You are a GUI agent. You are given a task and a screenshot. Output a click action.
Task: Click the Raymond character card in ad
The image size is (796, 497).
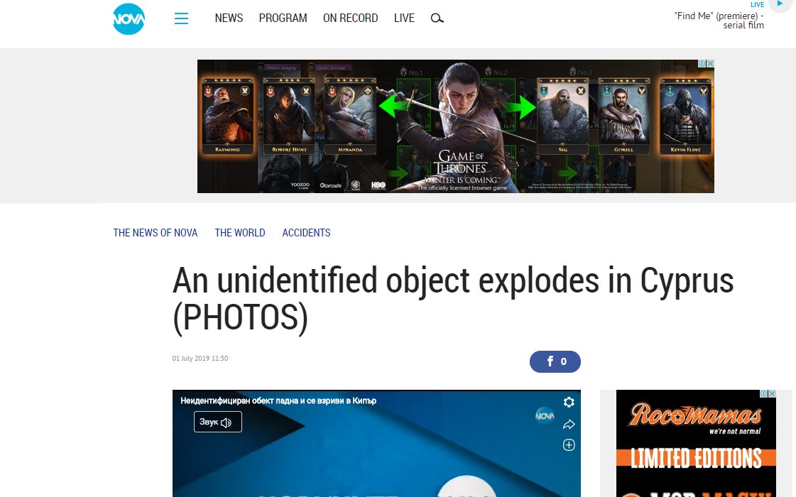(227, 116)
